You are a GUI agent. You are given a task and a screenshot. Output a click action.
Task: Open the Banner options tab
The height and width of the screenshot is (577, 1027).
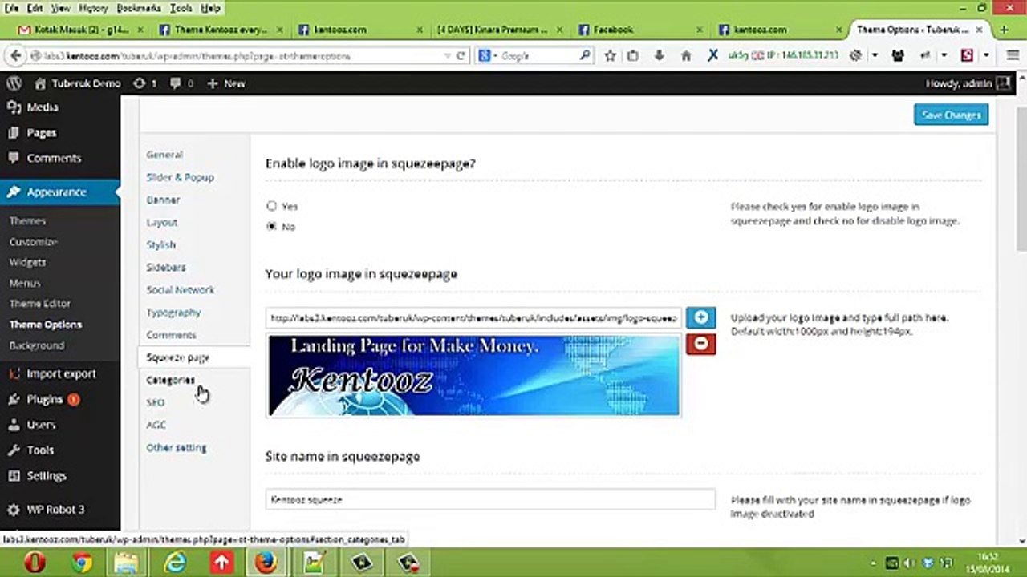163,200
